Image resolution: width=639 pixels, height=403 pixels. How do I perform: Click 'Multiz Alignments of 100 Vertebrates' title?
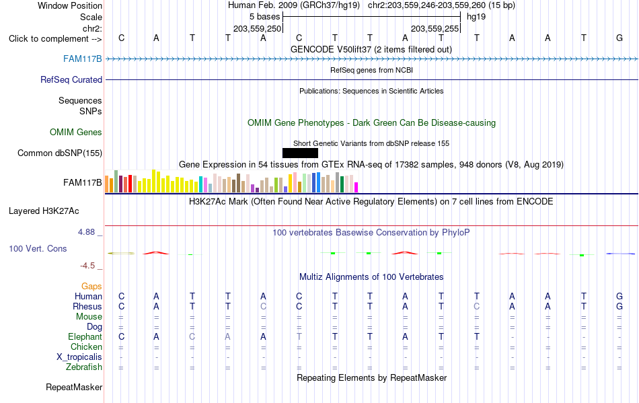coord(371,277)
